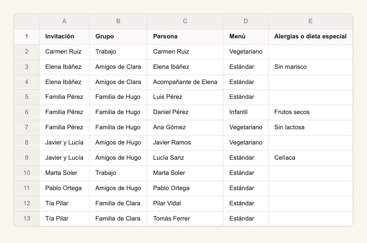Viewport: 367px width, 243px height.
Task: Select column A header
Action: click(x=64, y=21)
